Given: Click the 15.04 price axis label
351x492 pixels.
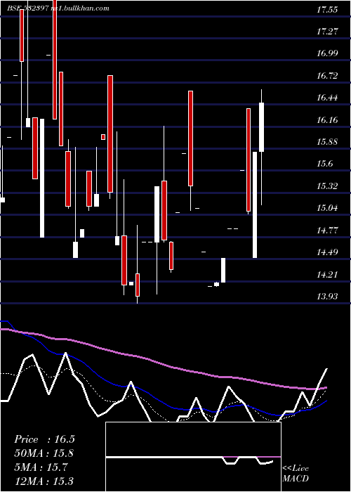Looking at the screenshot, I should pyautogui.click(x=327, y=208).
